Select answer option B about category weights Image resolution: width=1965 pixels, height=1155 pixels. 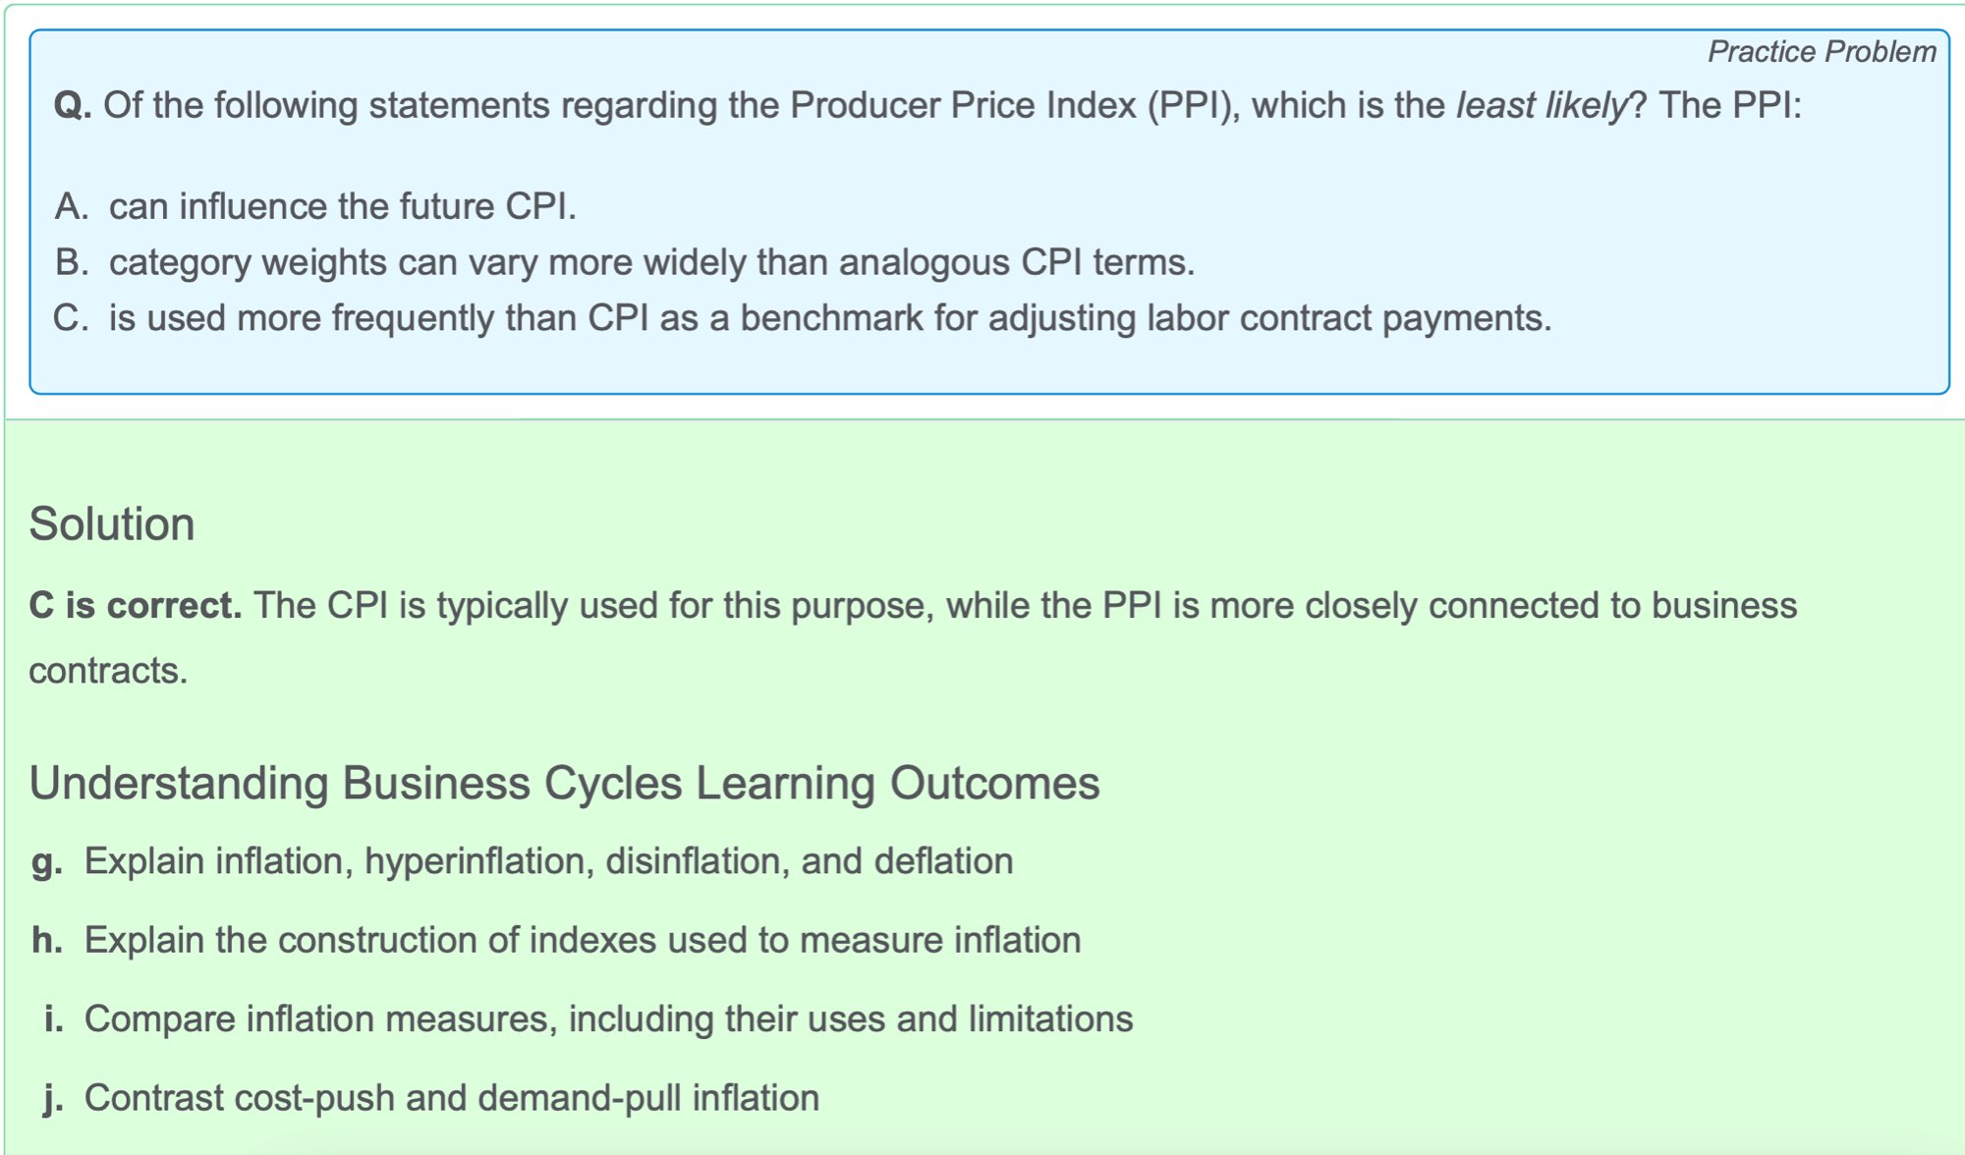point(651,262)
